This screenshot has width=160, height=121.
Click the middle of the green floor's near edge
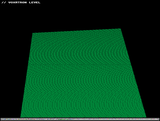[83, 117]
